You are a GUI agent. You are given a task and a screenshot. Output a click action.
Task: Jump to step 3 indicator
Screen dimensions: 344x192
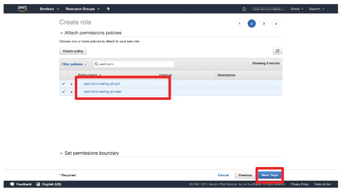tap(264, 23)
